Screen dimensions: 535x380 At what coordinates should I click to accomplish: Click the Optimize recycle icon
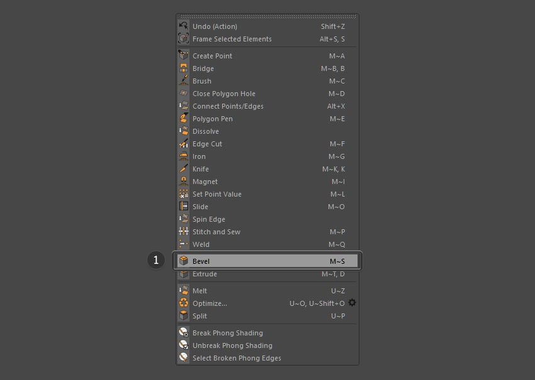pyautogui.click(x=183, y=303)
